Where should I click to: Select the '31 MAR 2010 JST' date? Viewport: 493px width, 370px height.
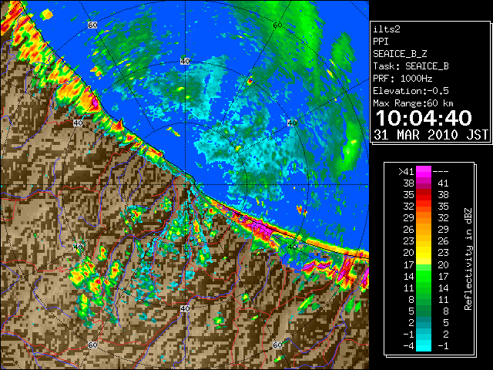[x=431, y=135]
